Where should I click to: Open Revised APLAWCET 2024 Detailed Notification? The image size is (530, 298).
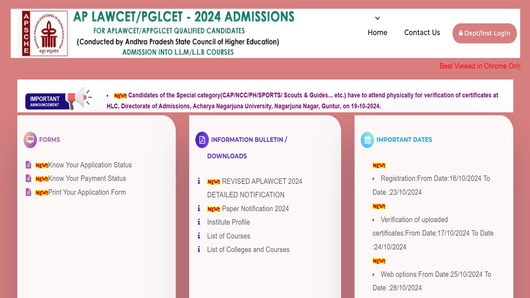point(255,188)
